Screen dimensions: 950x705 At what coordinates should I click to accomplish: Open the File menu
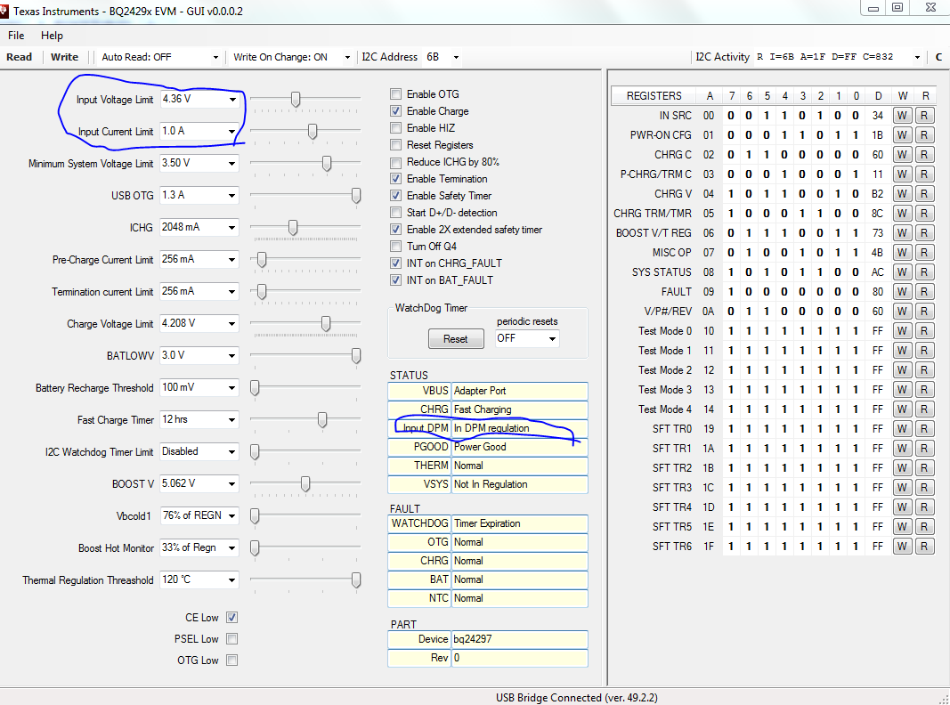click(16, 35)
